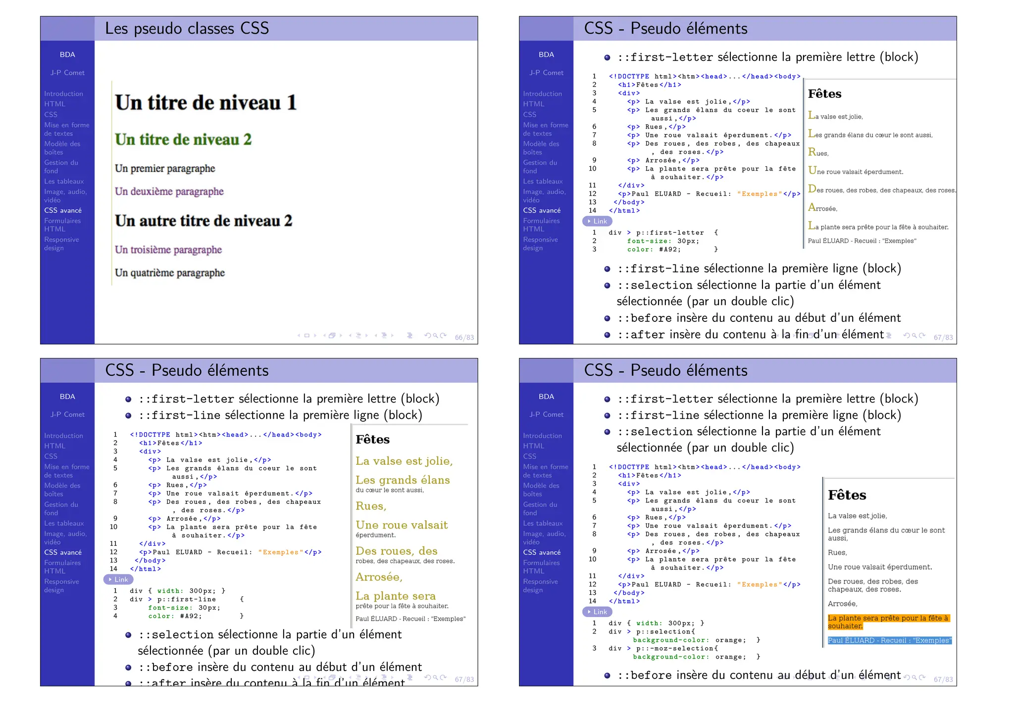Select 'Les tableaux' in the pseudo classes slide sidebar
This screenshot has height=716, width=1014.
(64, 181)
